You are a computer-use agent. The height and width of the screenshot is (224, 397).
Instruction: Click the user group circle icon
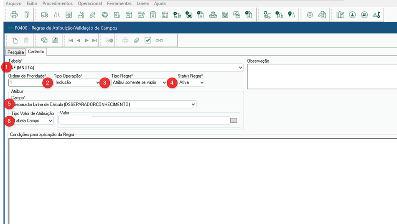point(364,15)
